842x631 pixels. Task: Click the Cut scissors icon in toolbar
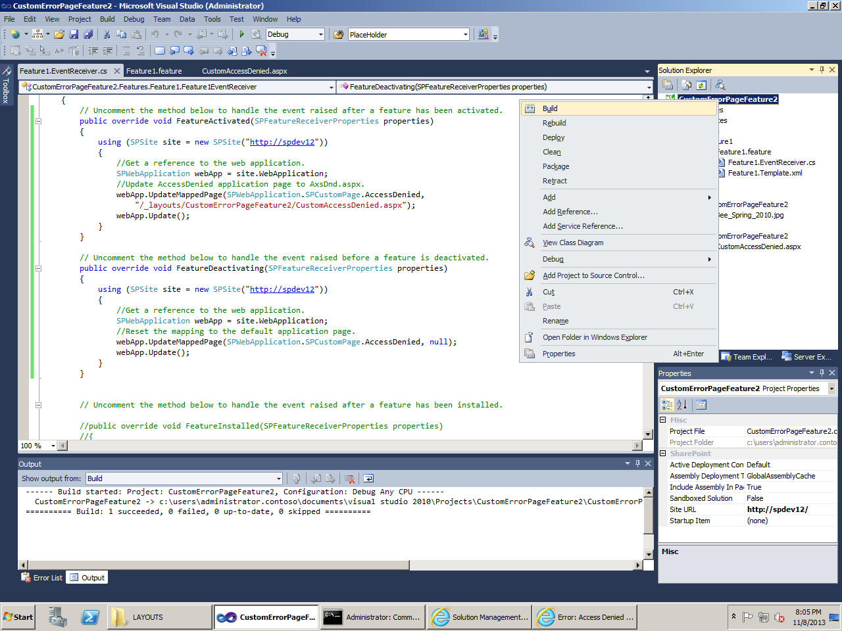click(x=107, y=34)
